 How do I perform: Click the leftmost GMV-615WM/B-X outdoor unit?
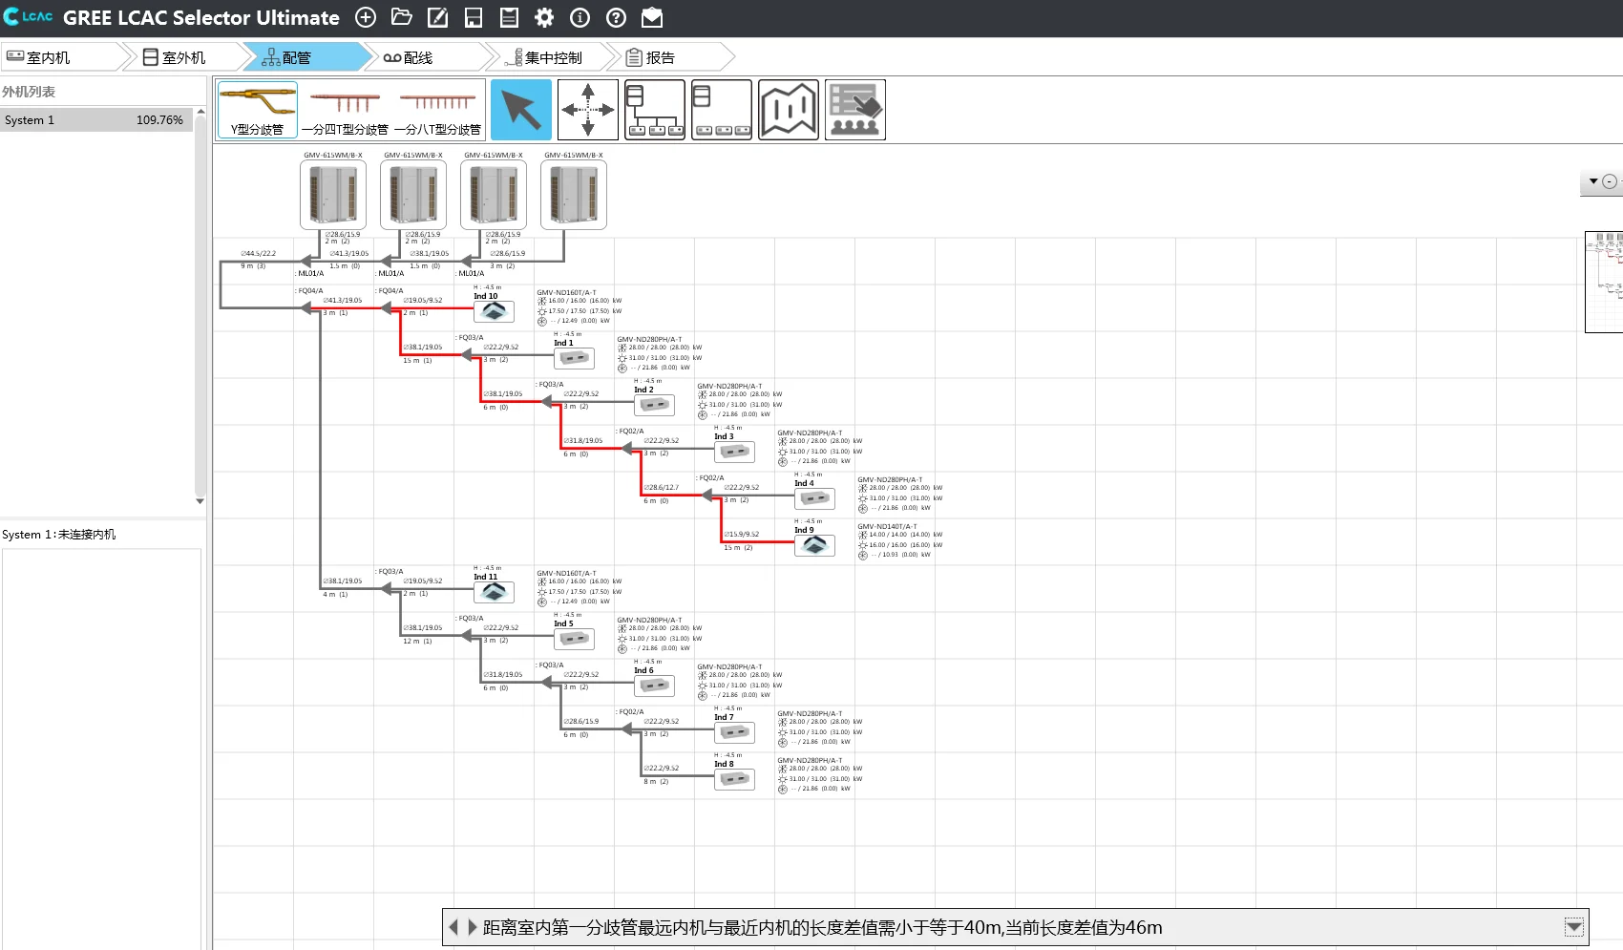tap(333, 195)
